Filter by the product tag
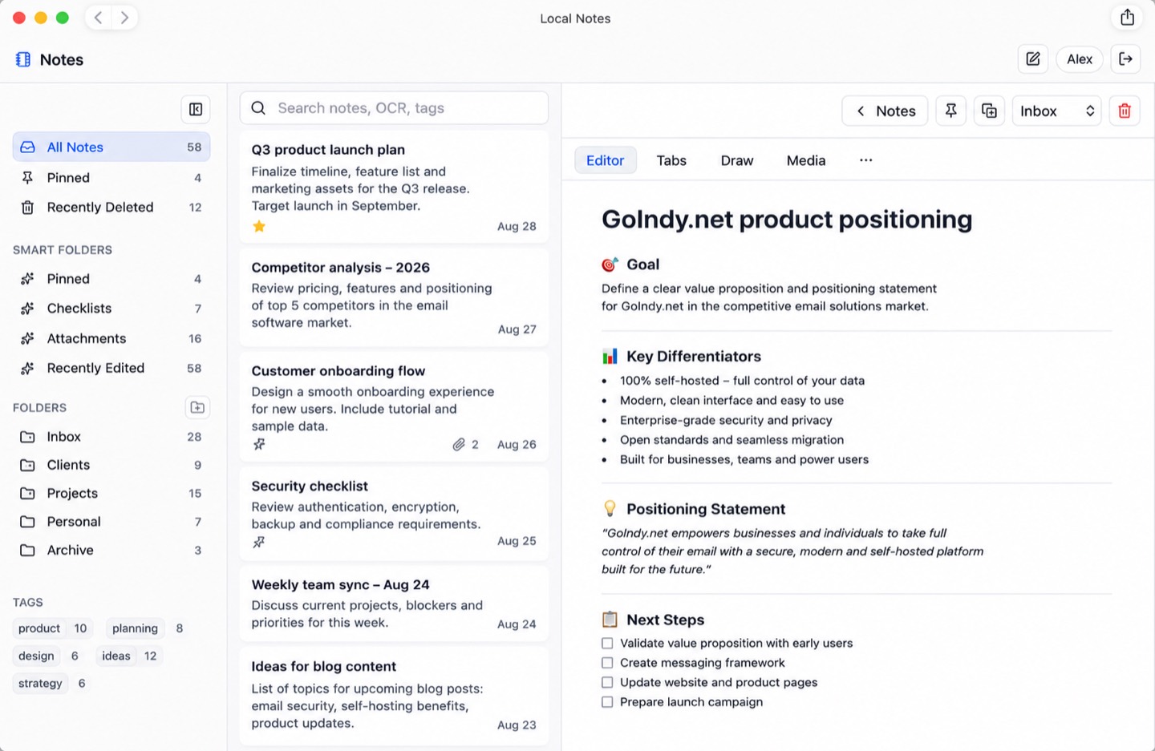Image resolution: width=1155 pixels, height=751 pixels. (x=53, y=628)
